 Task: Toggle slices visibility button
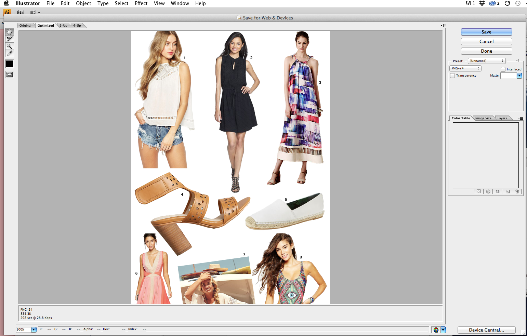[10, 75]
